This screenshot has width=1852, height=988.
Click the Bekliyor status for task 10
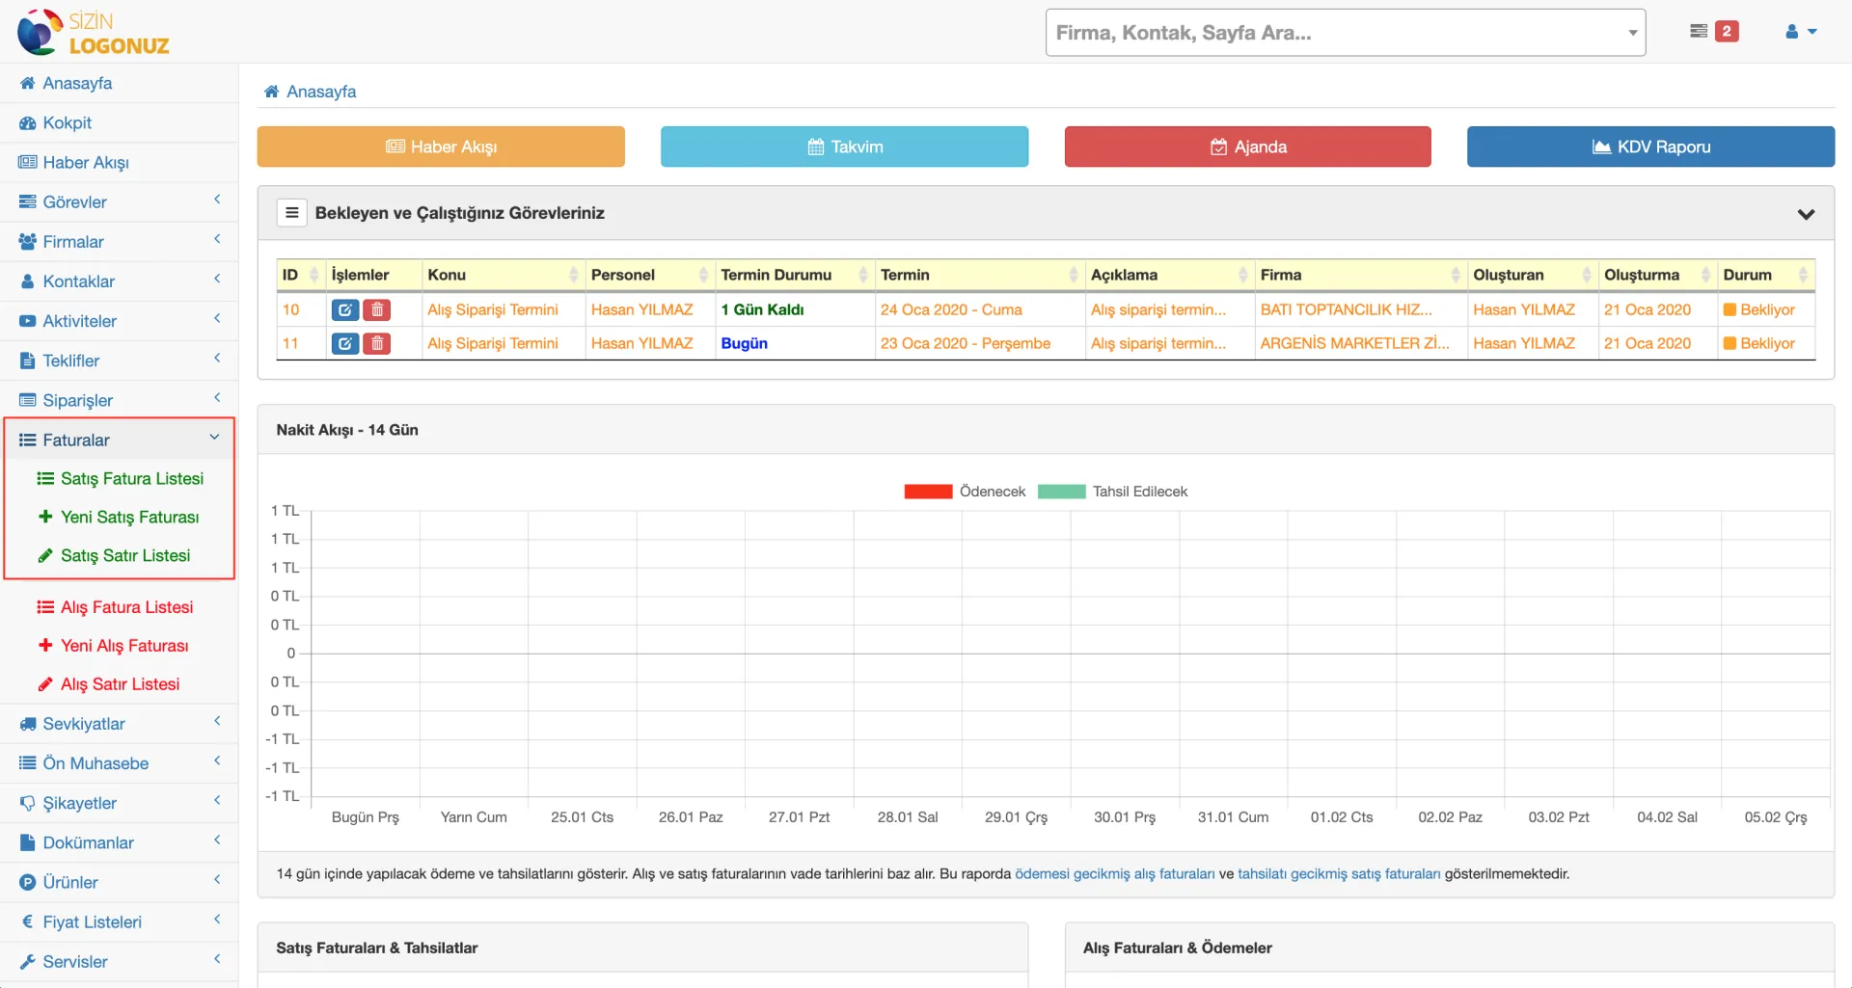click(1758, 309)
